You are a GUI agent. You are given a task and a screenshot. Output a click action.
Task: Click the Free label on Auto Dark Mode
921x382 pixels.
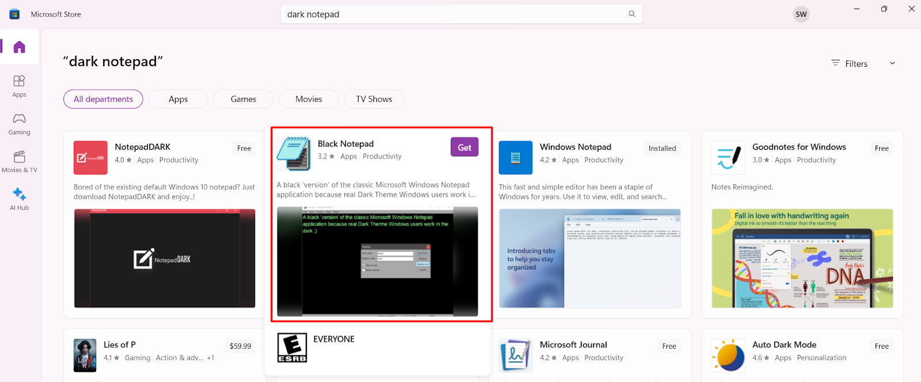point(882,346)
